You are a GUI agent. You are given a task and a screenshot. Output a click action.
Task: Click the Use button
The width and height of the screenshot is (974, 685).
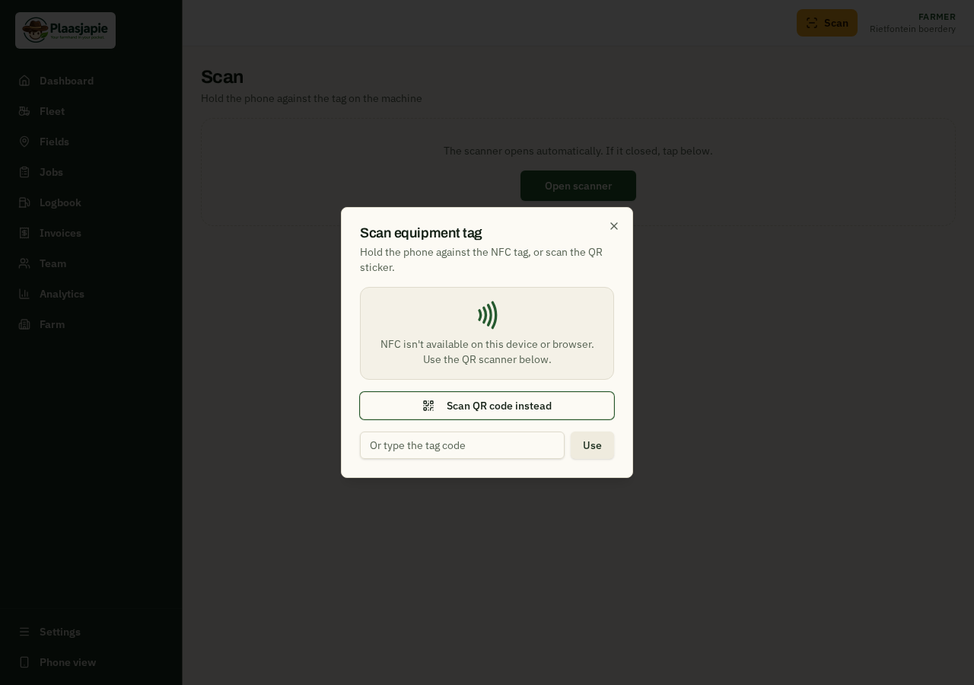click(x=592, y=445)
